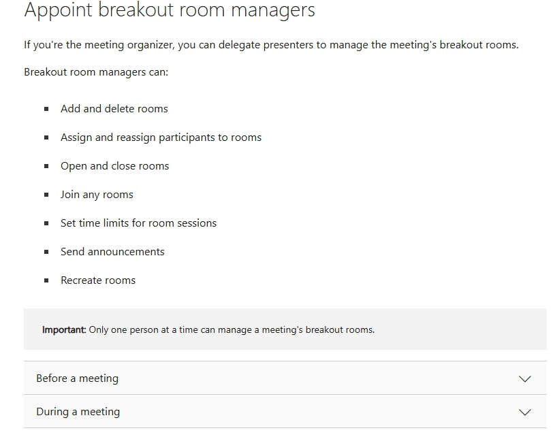Click the bullet before Send announcements
The image size is (553, 437).
46,252
